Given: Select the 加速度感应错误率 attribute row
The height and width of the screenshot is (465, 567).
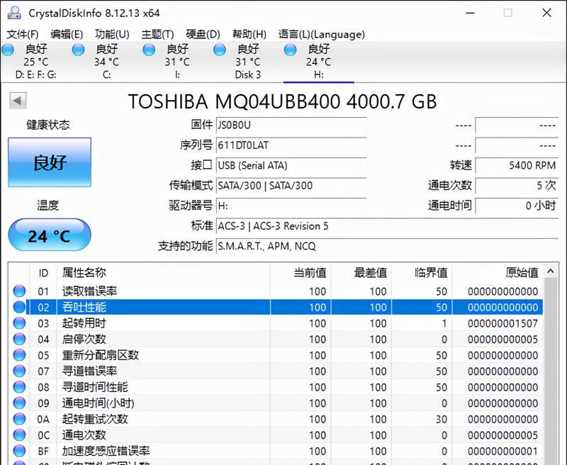Looking at the screenshot, I should click(x=276, y=451).
